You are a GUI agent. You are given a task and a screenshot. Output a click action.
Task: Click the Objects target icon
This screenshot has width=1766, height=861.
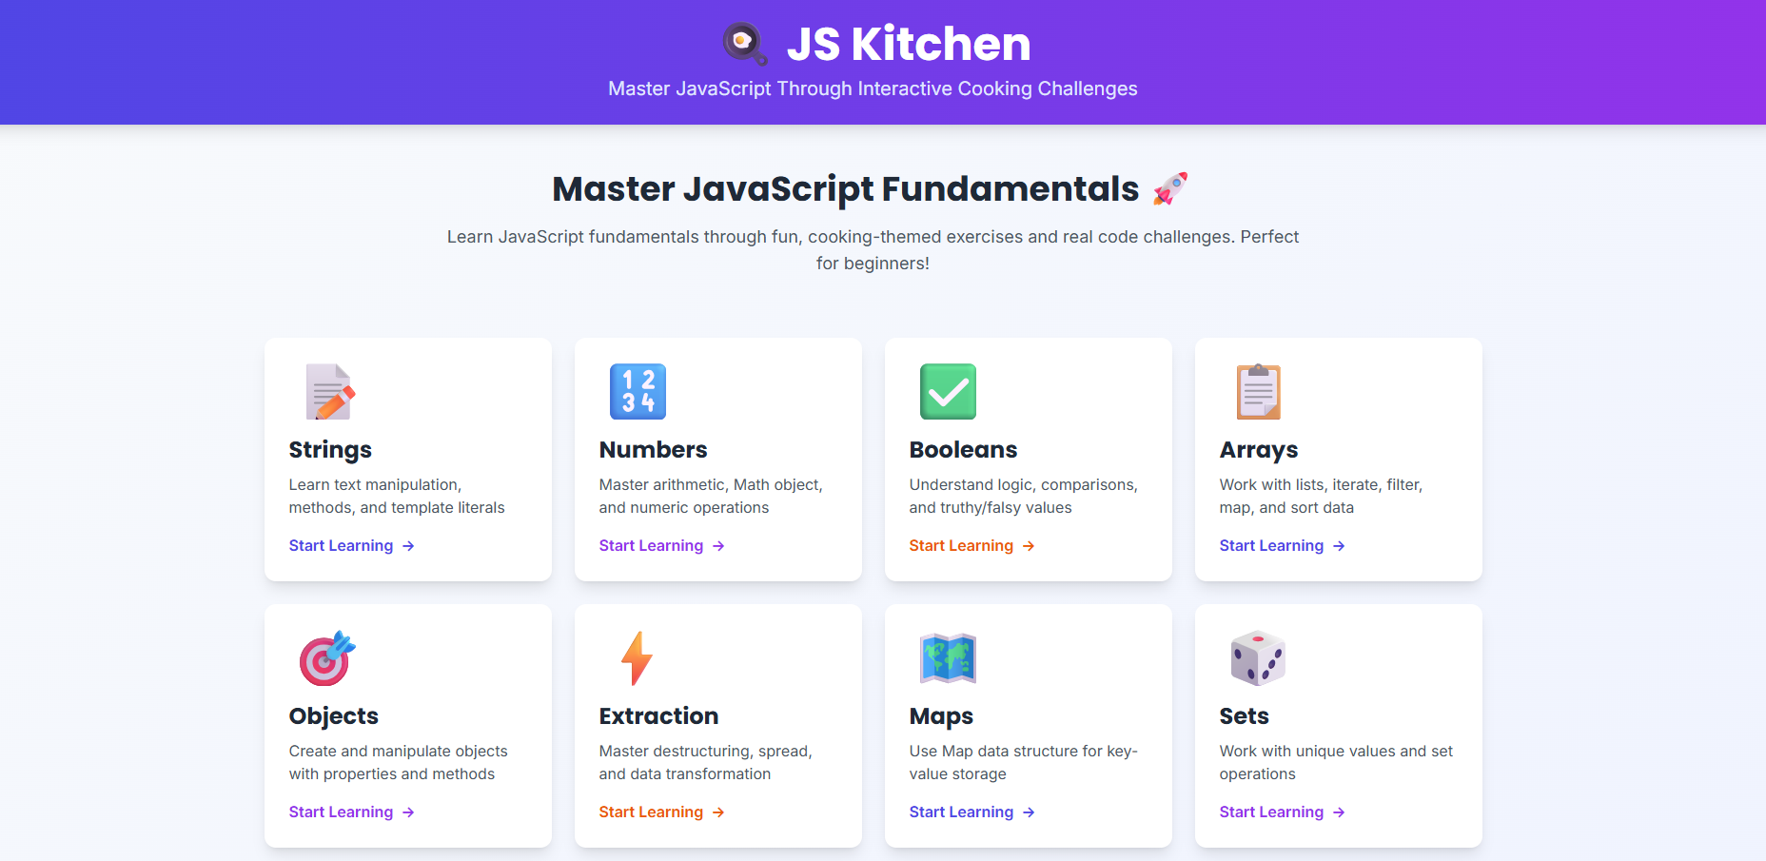pos(327,658)
